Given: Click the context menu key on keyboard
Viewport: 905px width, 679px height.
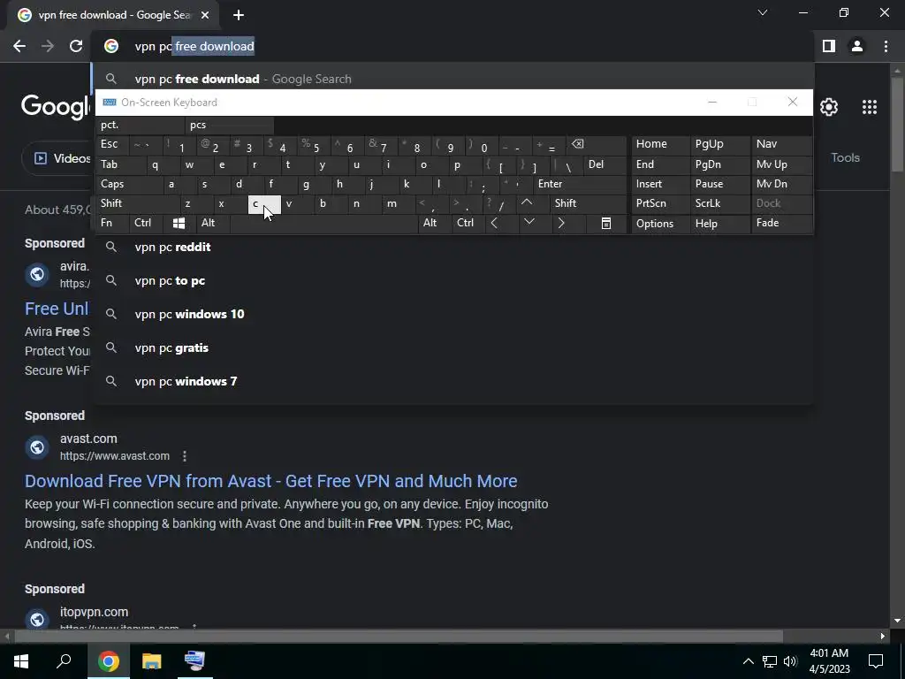Looking at the screenshot, I should 606,223.
